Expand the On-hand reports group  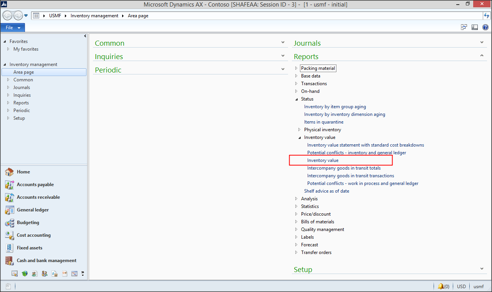[296, 91]
